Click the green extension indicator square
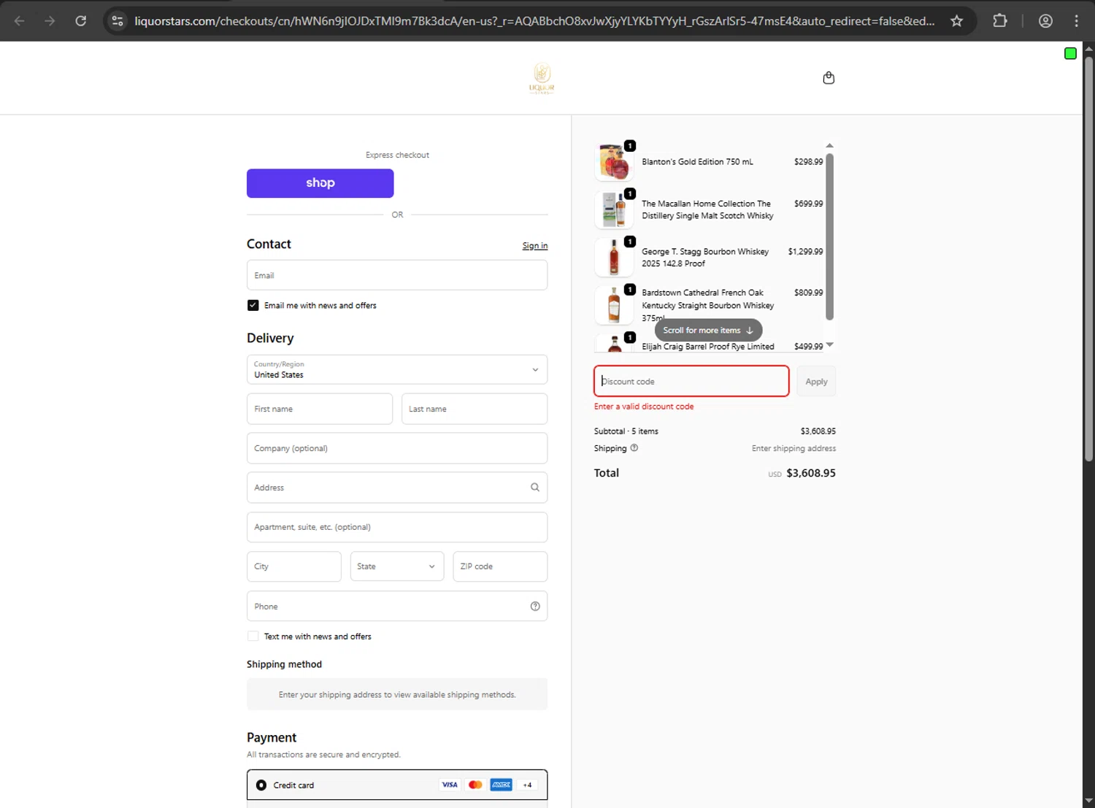 click(1070, 53)
